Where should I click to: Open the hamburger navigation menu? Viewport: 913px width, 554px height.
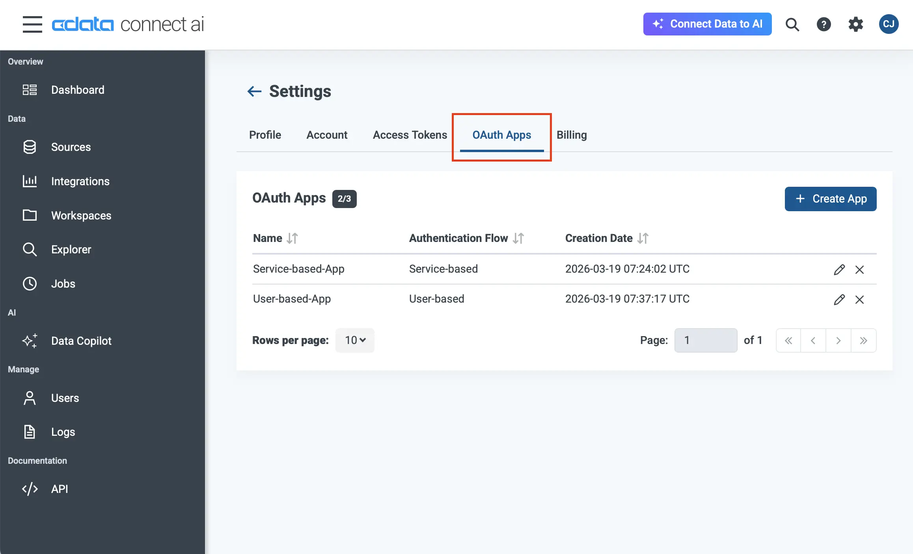32,24
